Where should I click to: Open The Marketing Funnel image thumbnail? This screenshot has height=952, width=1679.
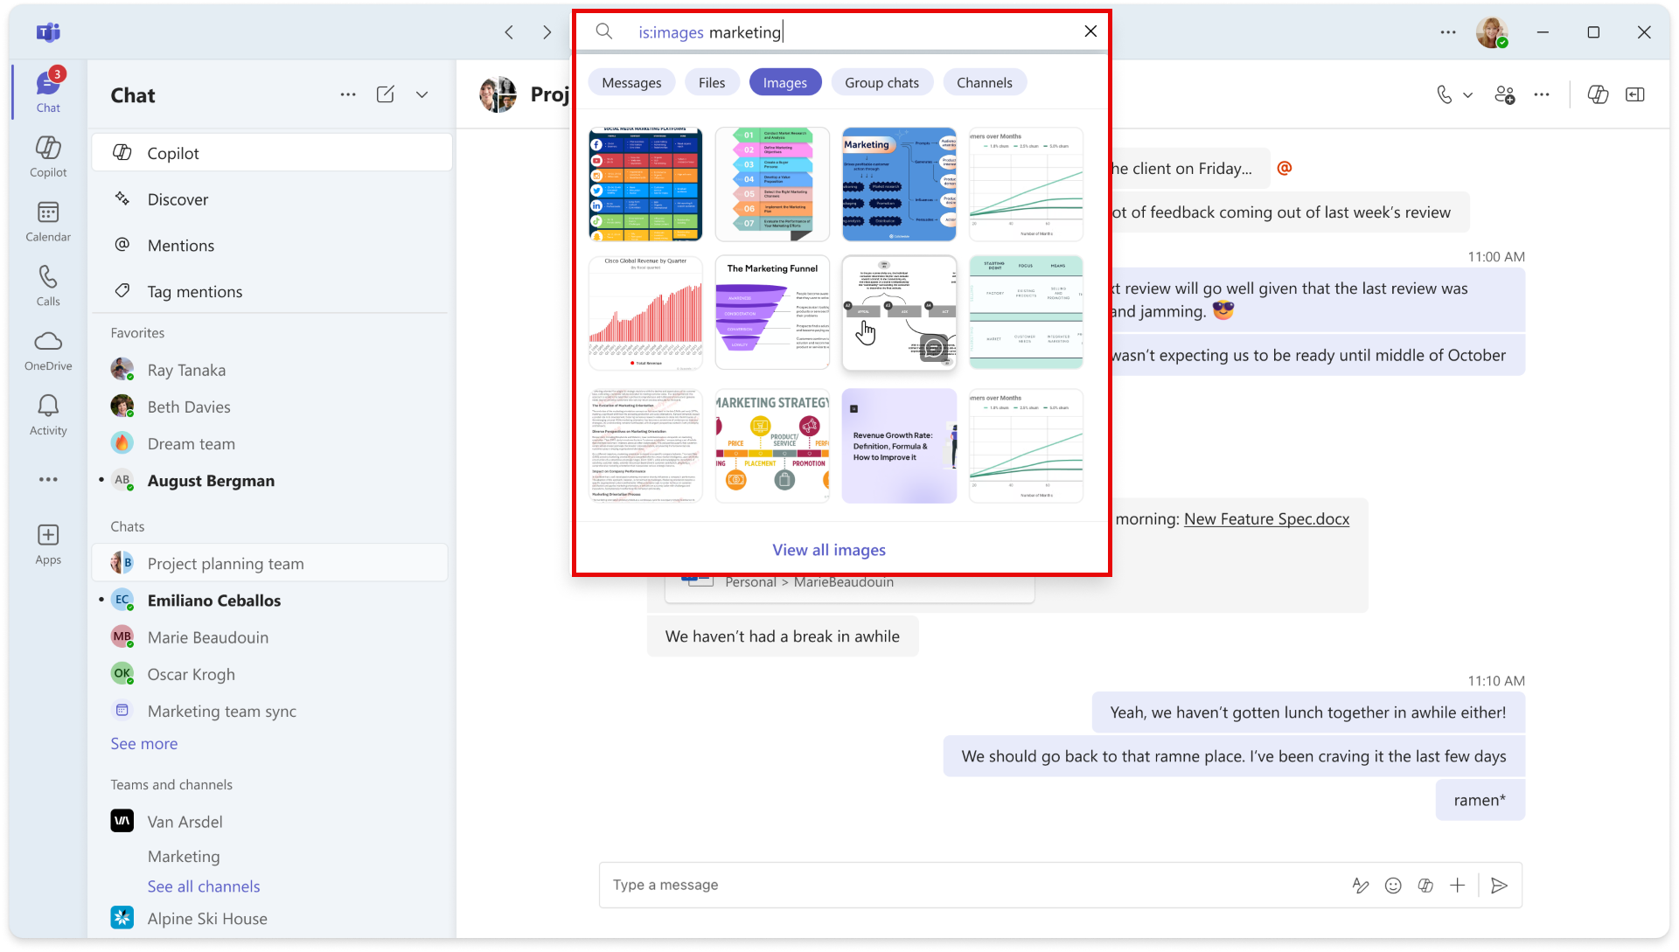pyautogui.click(x=772, y=313)
